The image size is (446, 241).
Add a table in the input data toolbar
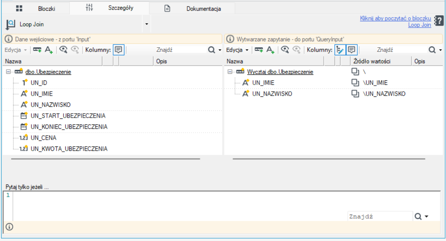point(37,50)
